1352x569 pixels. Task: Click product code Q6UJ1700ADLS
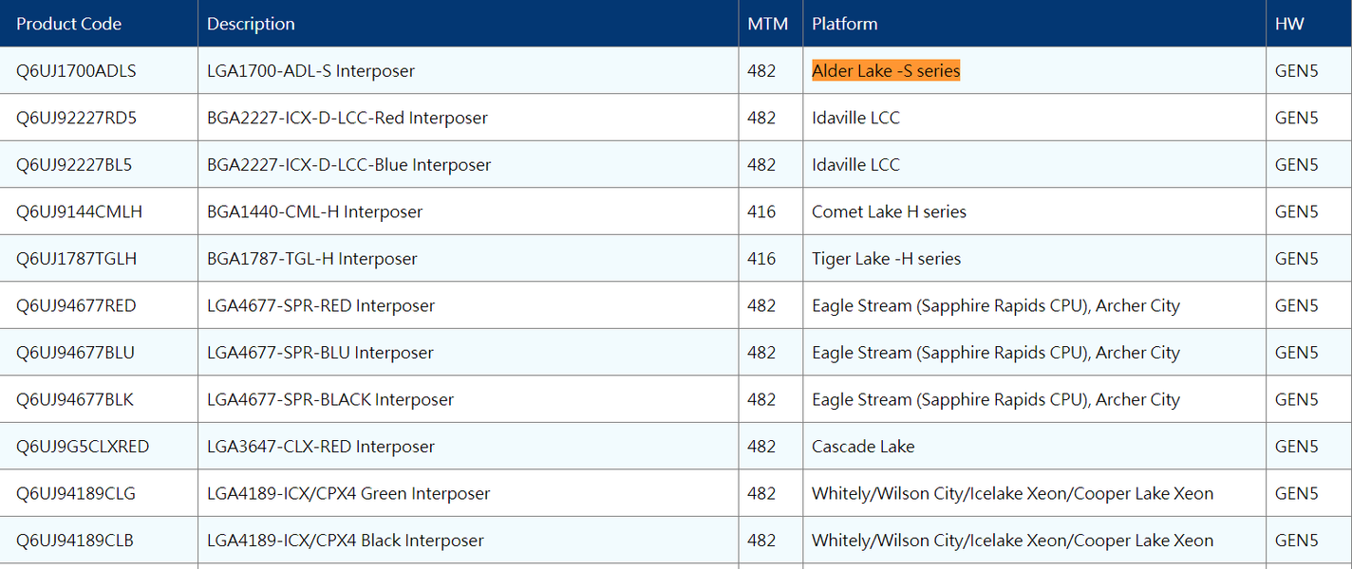pyautogui.click(x=76, y=71)
